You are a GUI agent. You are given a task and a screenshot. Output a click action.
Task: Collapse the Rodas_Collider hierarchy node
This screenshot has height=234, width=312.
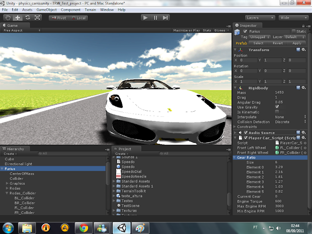pos(7,193)
